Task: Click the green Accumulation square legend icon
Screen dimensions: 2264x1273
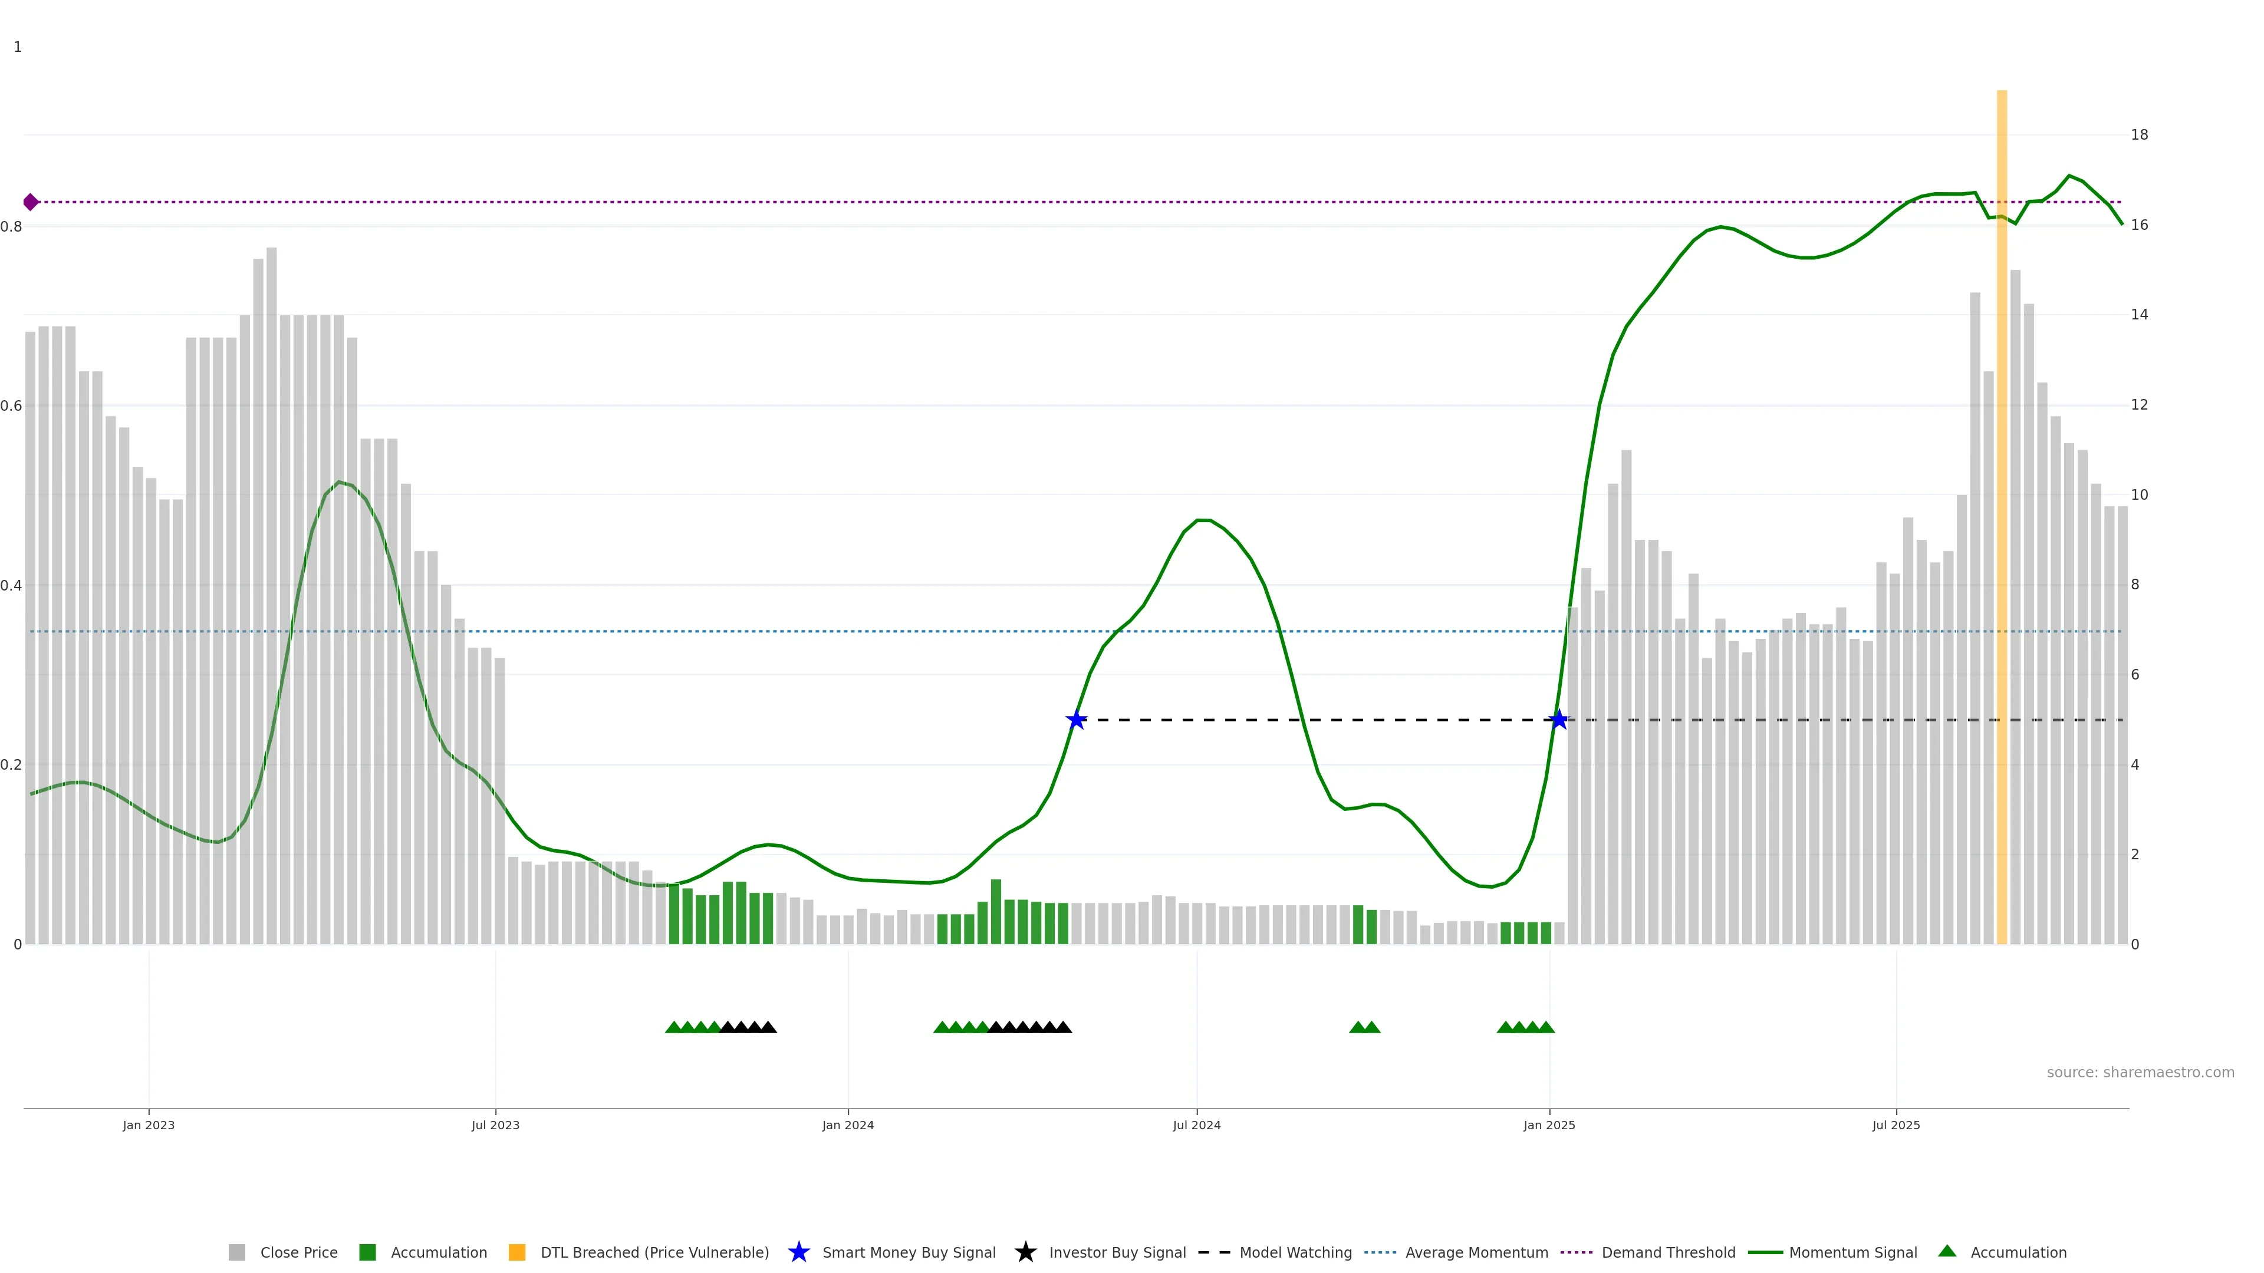Action: click(367, 1252)
